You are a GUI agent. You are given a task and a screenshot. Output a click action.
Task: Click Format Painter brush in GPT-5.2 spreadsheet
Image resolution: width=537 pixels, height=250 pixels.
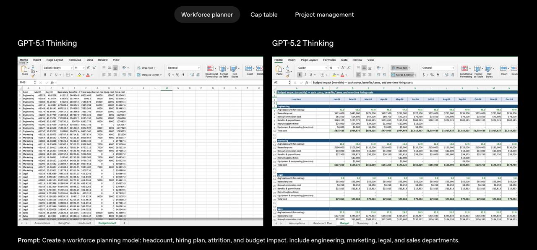coord(288,76)
